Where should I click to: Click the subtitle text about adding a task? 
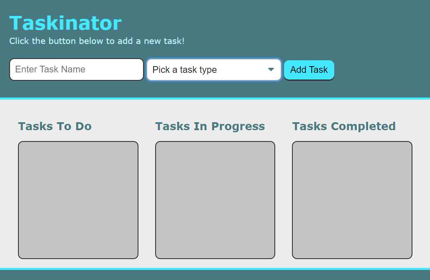pos(97,41)
